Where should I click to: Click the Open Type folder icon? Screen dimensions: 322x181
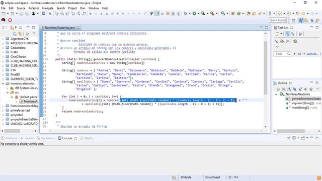click(x=249, y=14)
